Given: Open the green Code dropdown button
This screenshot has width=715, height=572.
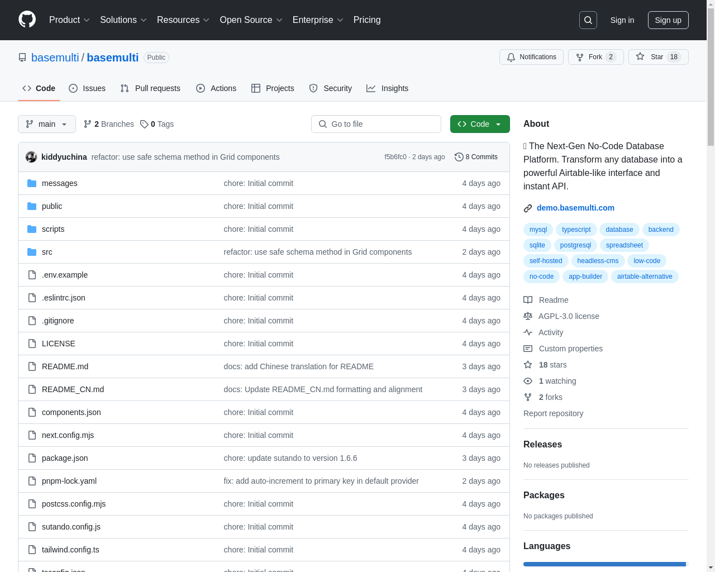Looking at the screenshot, I should (x=480, y=124).
